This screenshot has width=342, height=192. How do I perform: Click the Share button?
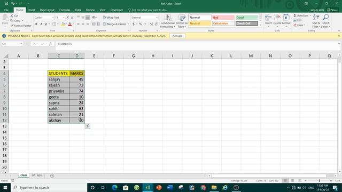click(x=332, y=10)
